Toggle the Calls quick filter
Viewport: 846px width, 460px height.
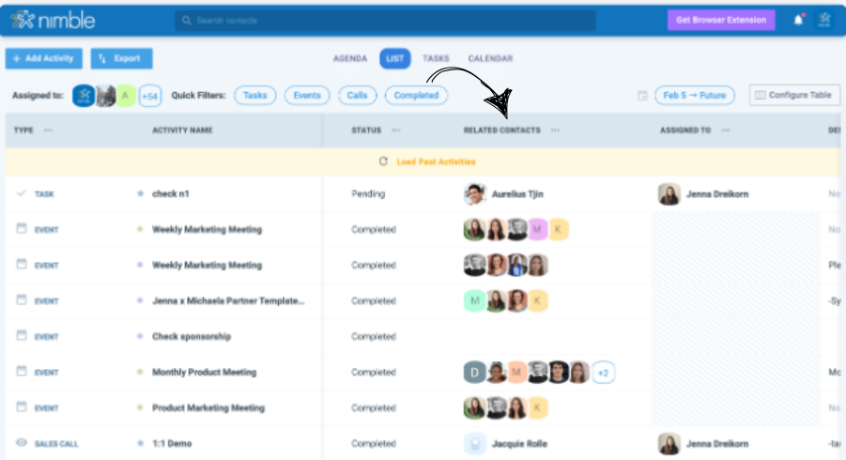coord(357,96)
